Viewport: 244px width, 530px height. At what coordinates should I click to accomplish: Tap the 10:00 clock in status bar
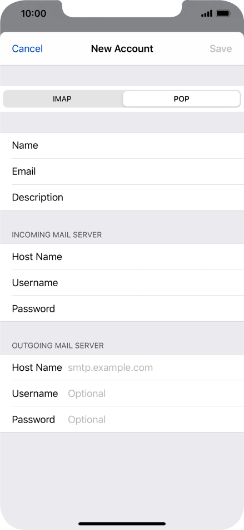pos(33,13)
